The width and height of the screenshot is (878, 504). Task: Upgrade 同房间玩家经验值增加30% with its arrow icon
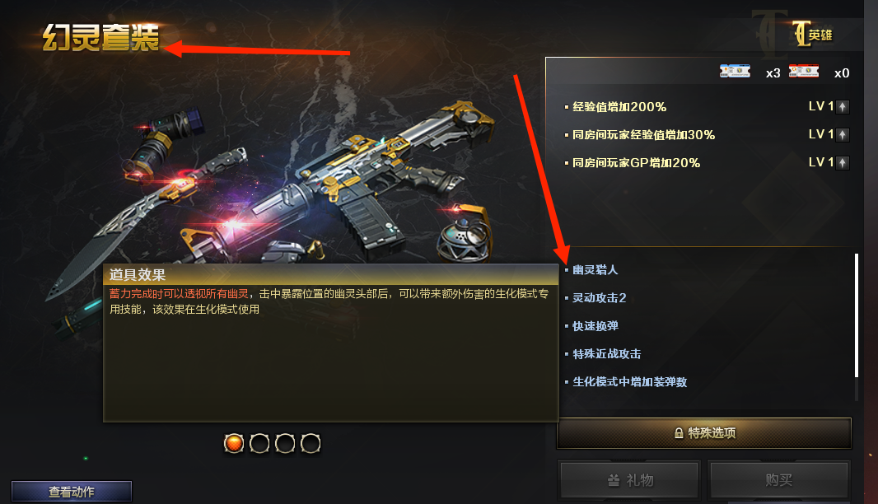843,134
